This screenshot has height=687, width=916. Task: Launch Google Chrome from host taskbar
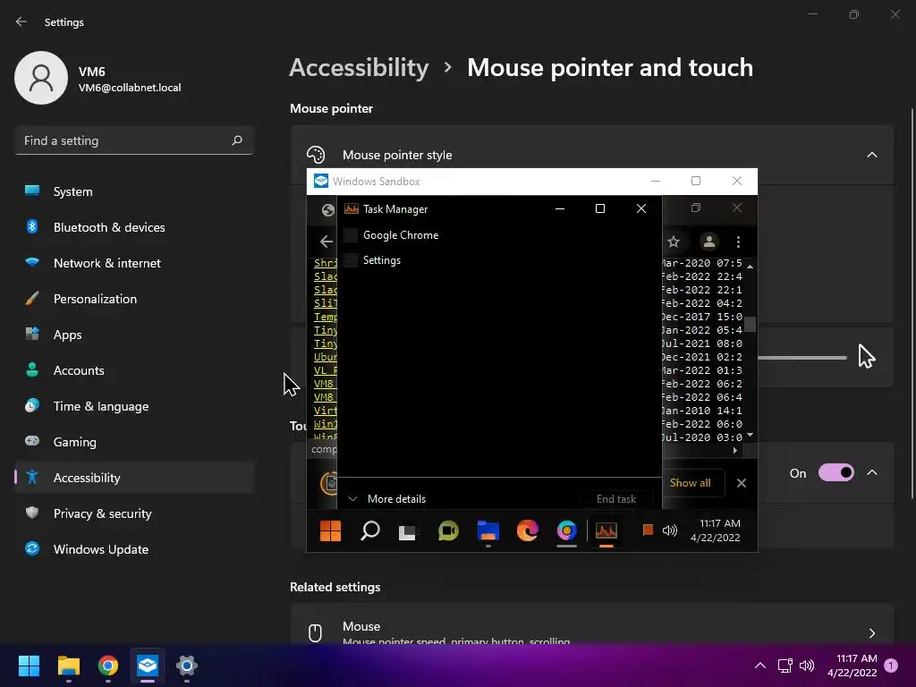[x=108, y=666]
